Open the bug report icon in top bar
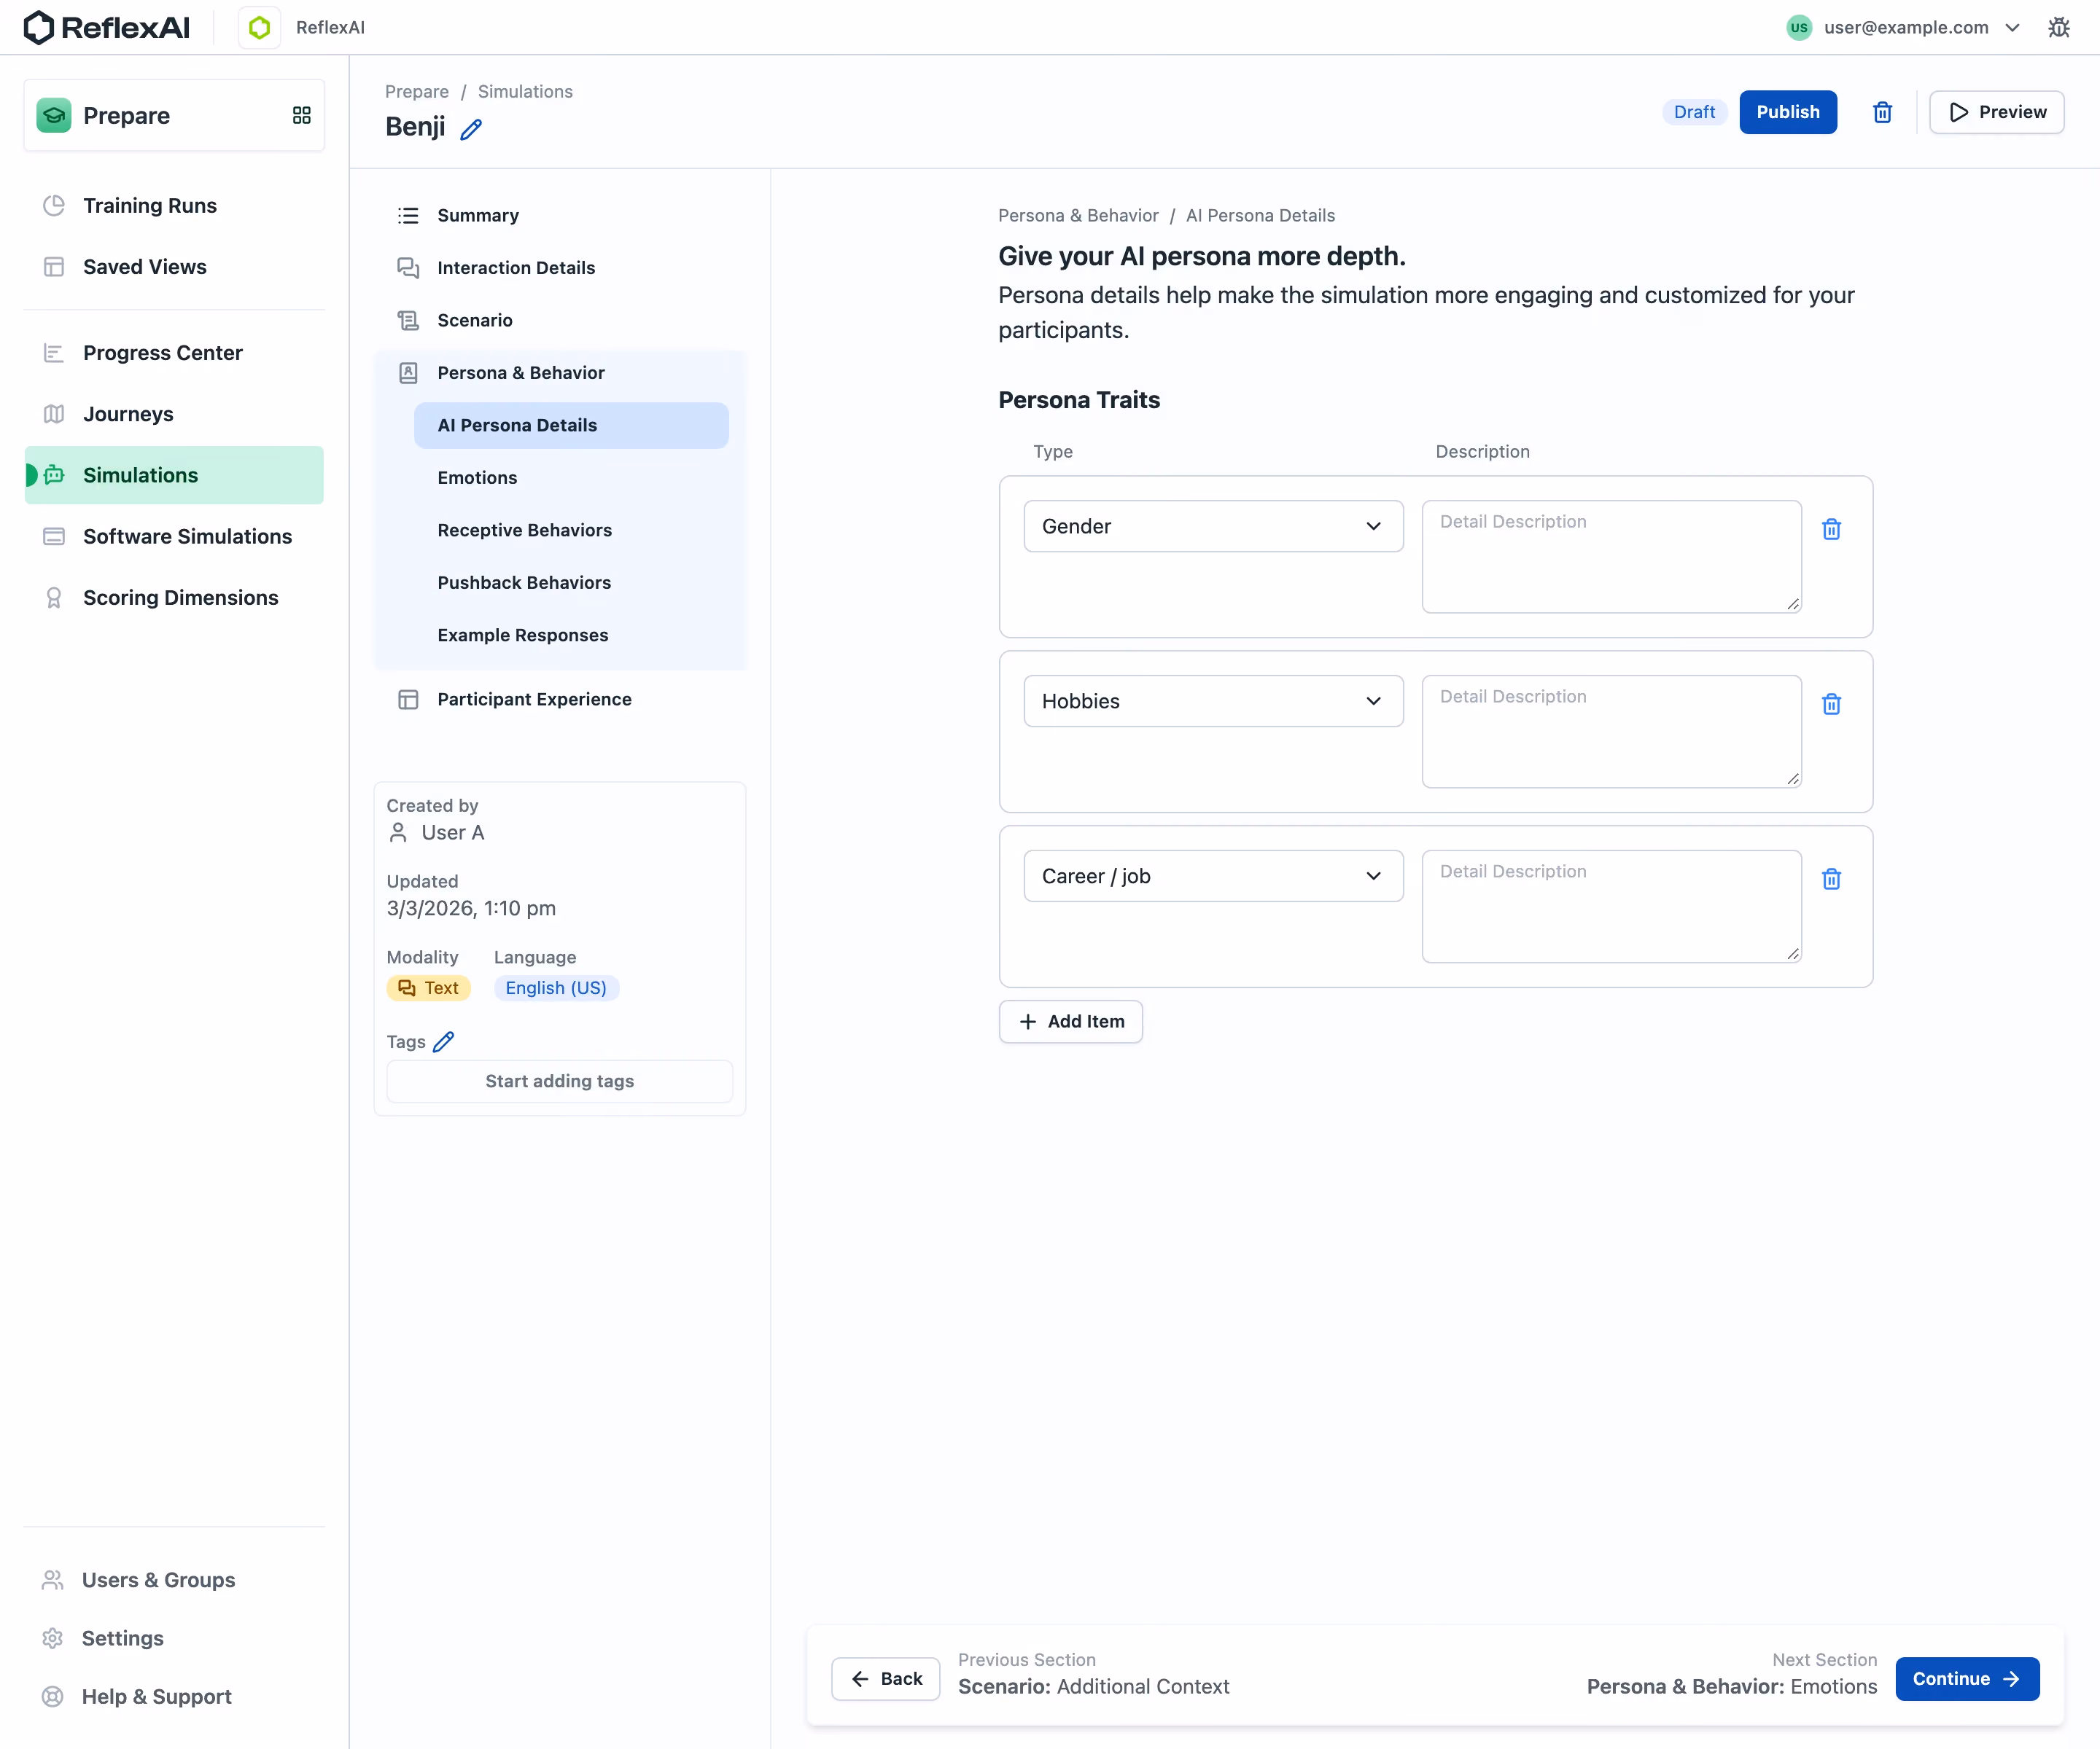 coord(2058,27)
